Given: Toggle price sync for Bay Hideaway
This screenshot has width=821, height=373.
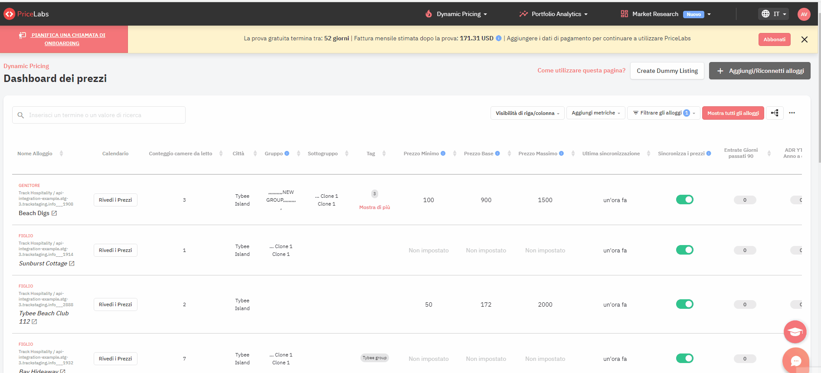Looking at the screenshot, I should (x=684, y=358).
